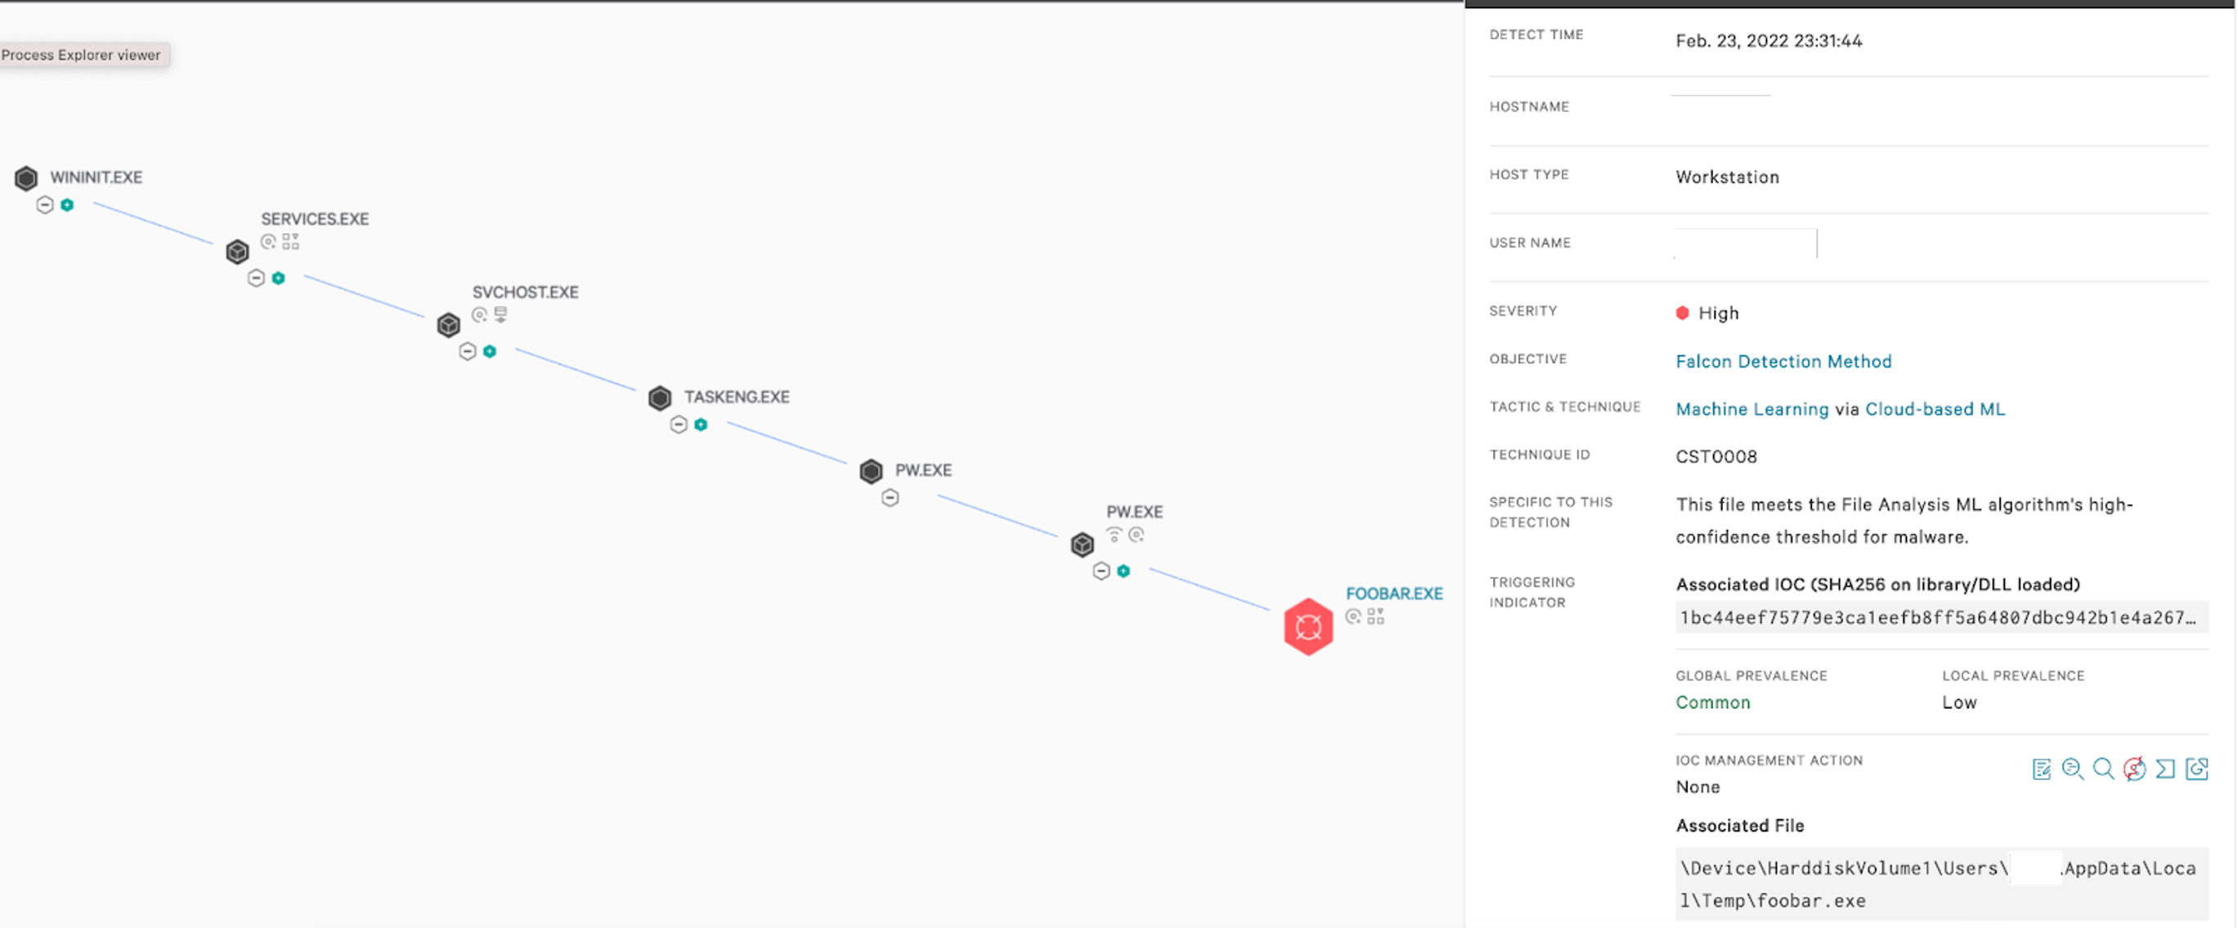This screenshot has height=928, width=2238.
Task: Click the WININIT.EXE process hexagon icon
Action: (x=26, y=178)
